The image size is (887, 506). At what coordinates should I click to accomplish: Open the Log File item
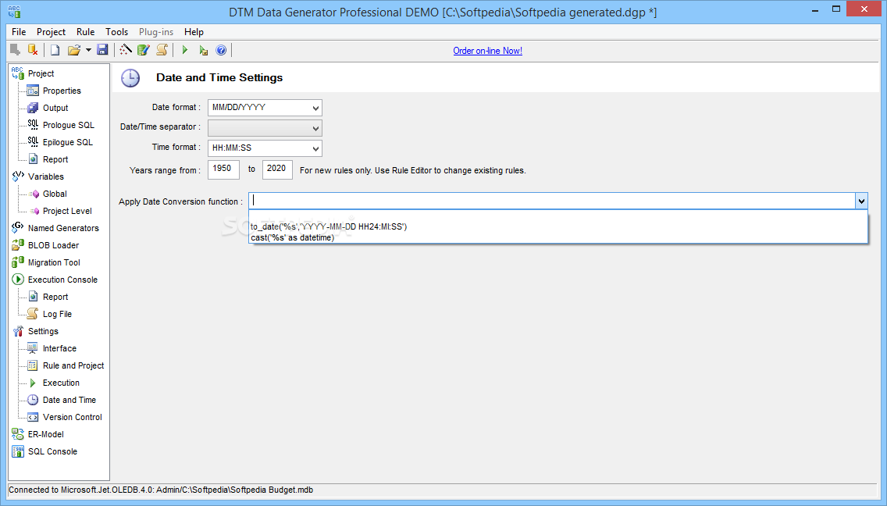click(57, 314)
